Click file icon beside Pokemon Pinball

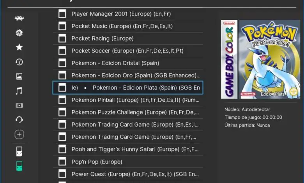(x=62, y=100)
